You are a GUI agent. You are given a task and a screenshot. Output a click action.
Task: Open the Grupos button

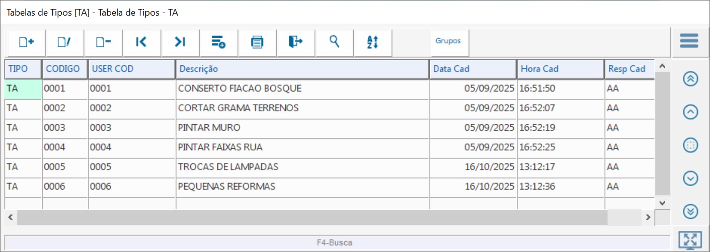pyautogui.click(x=448, y=41)
